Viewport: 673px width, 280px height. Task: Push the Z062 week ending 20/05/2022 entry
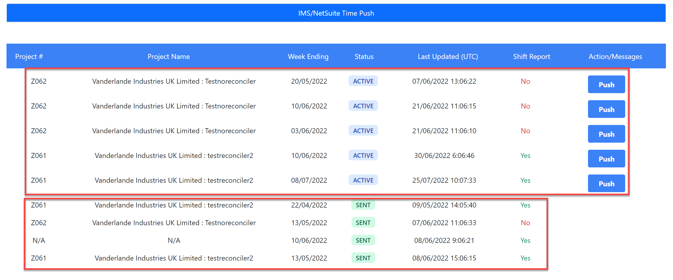point(606,84)
